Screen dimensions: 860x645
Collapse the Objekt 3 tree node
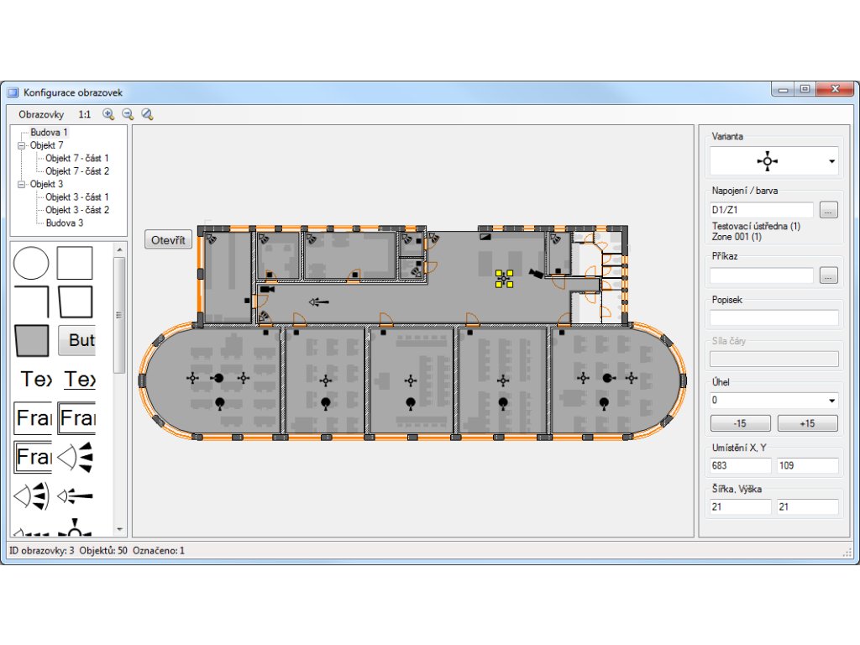click(21, 184)
